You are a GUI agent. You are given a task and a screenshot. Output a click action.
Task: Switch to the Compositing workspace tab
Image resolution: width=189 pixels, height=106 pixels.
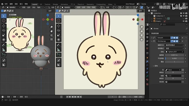coord(101,4)
